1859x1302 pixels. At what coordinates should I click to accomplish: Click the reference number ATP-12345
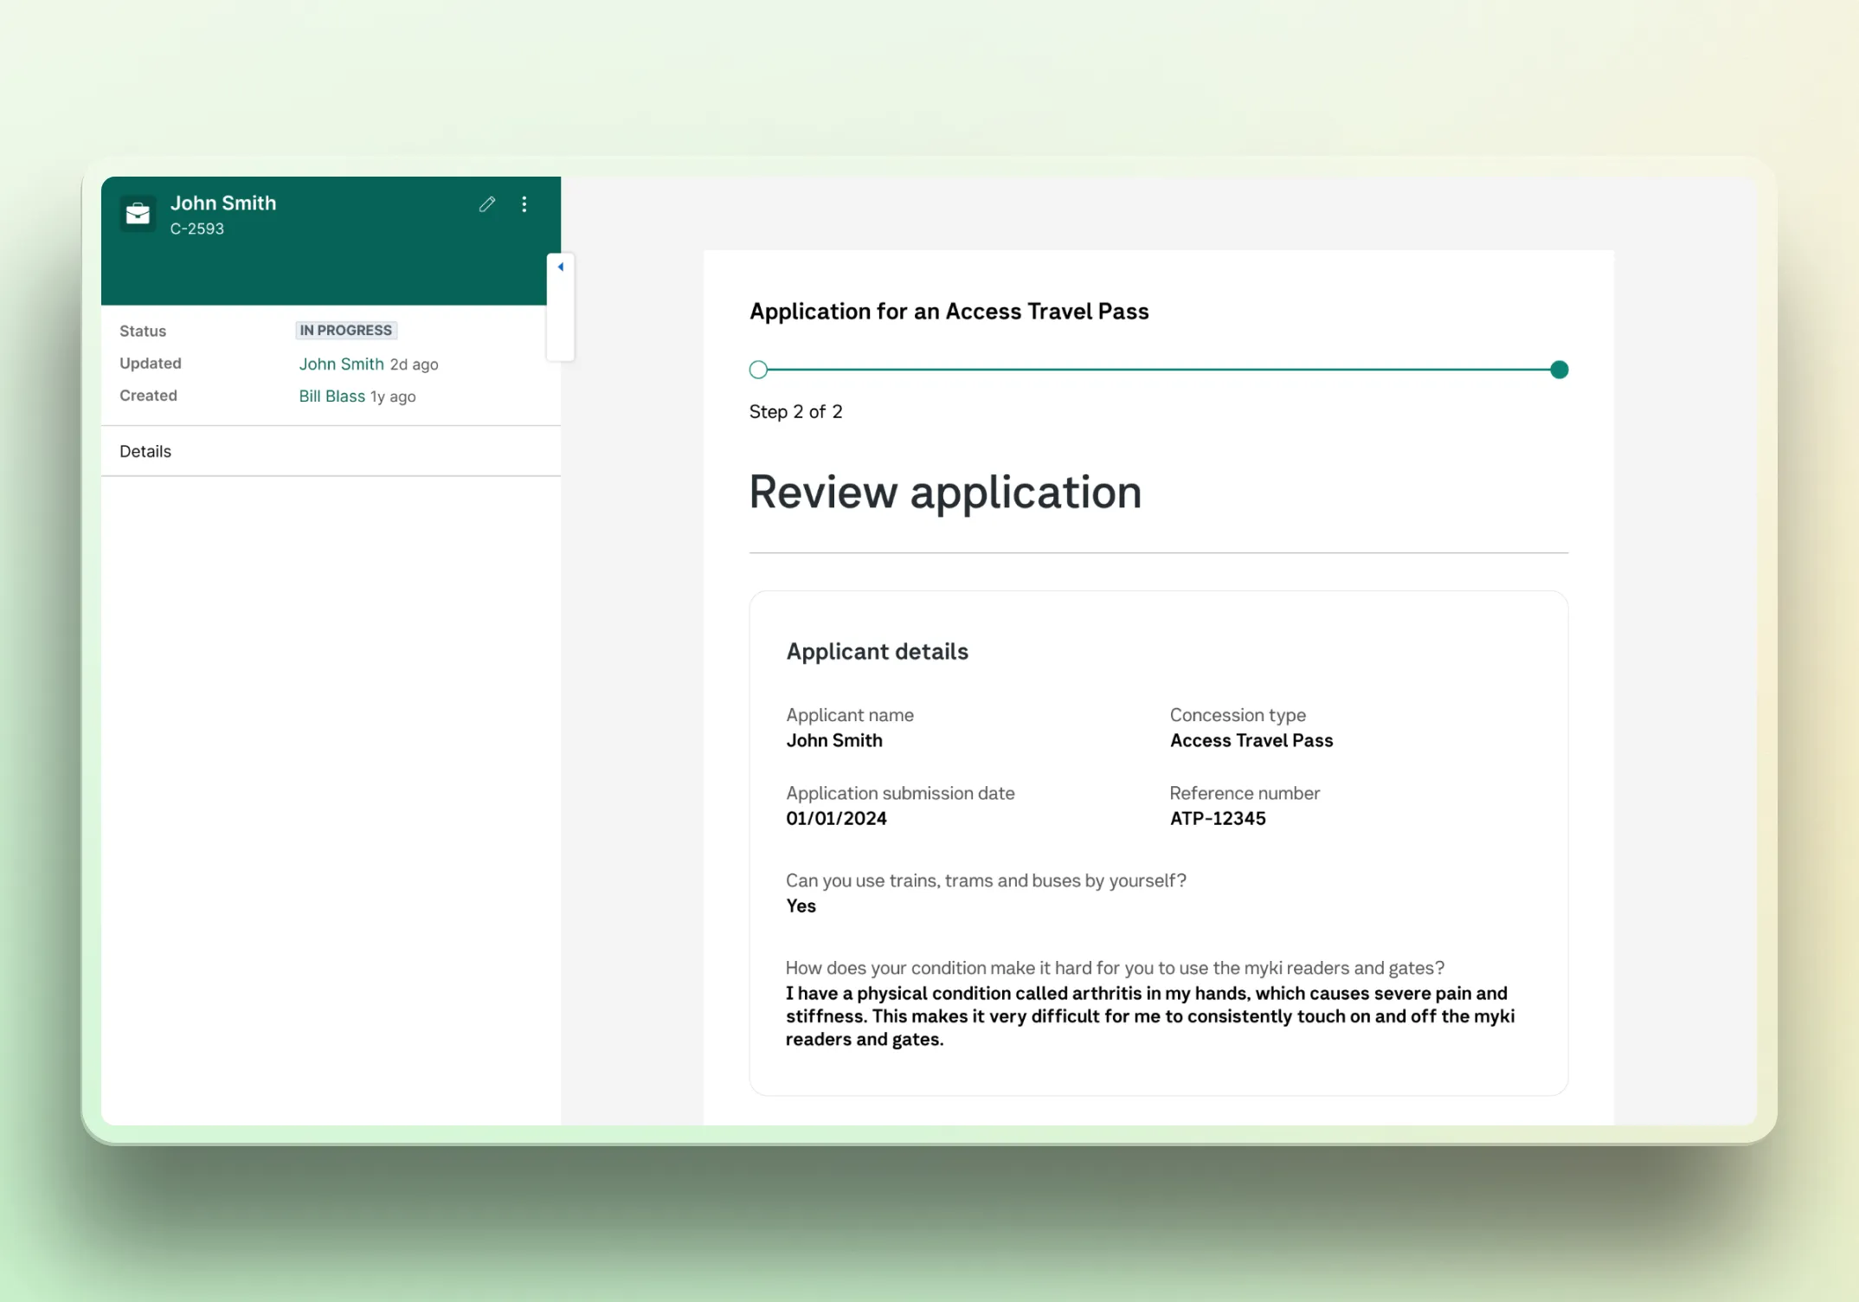pyautogui.click(x=1217, y=819)
